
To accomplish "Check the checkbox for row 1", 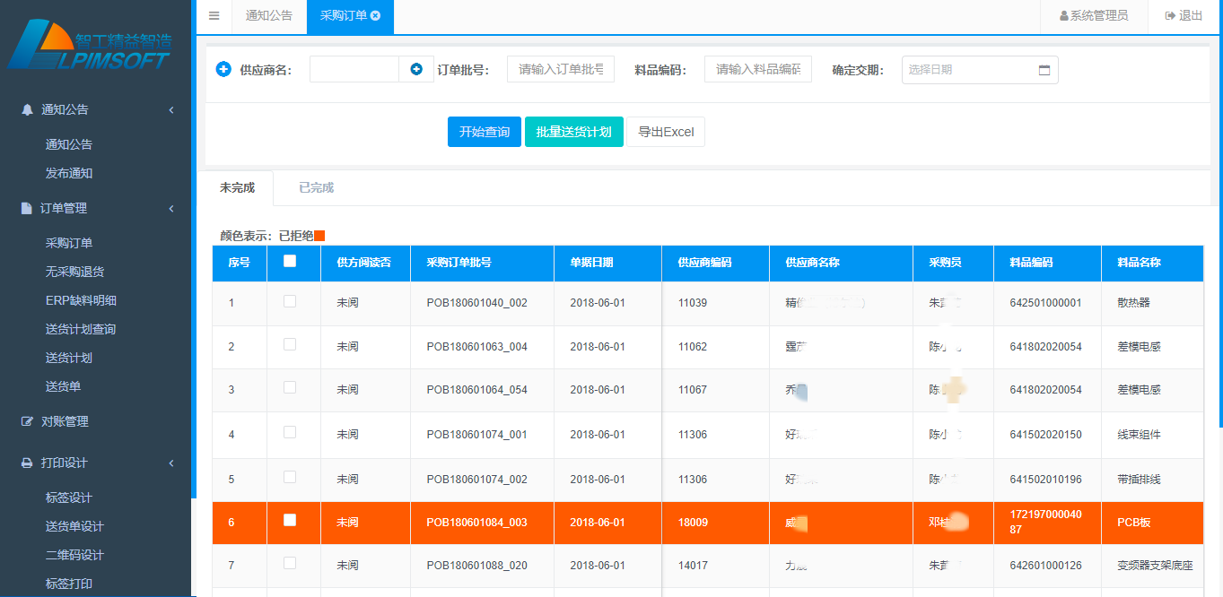I will [x=289, y=302].
